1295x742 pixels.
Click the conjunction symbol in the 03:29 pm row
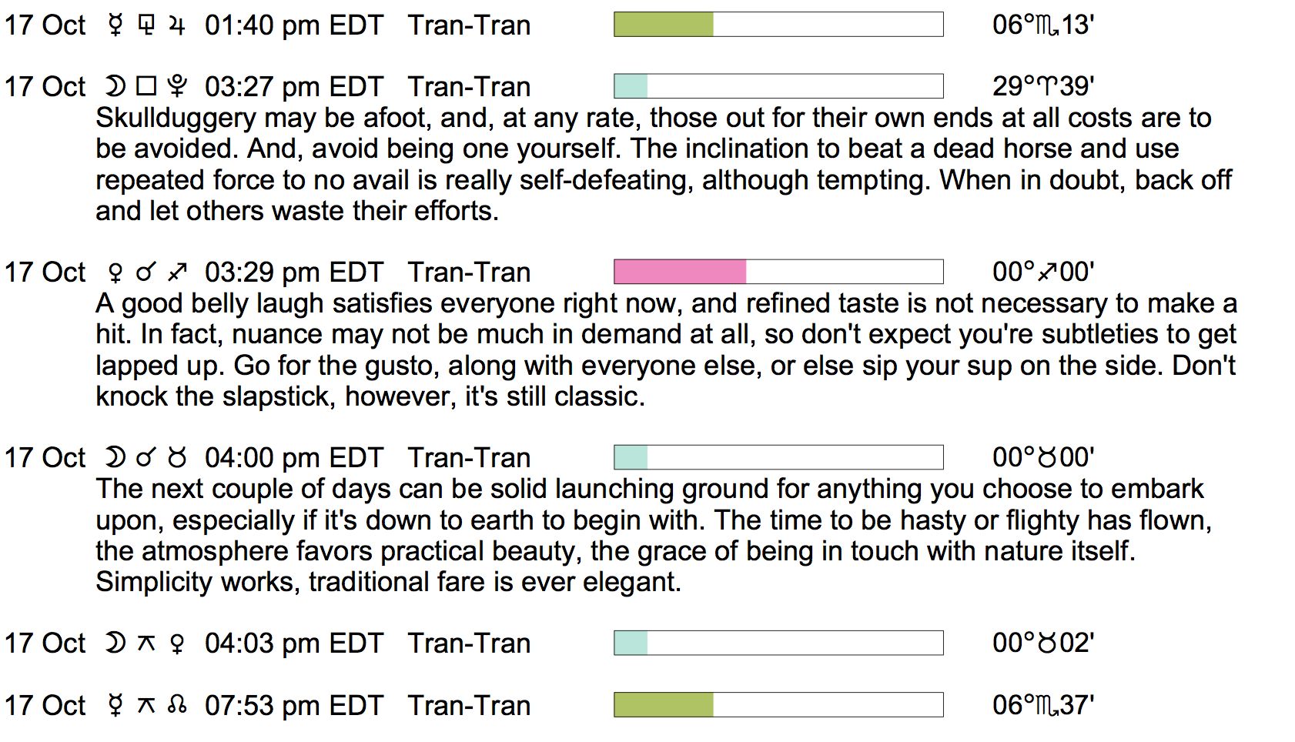pyautogui.click(x=146, y=272)
